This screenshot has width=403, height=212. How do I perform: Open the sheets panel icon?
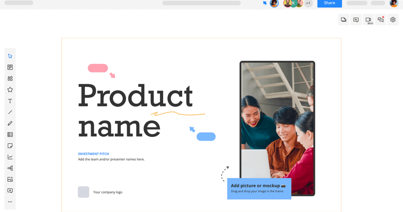coord(344,20)
